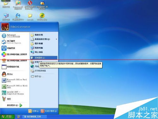Screen dimensions: 158x119
Task: Select yellow folder beside the dolphin shortcut
Action: click(x=30, y=17)
